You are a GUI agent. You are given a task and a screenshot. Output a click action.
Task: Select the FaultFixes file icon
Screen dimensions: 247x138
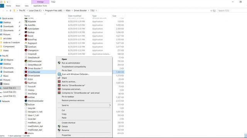click(26, 83)
